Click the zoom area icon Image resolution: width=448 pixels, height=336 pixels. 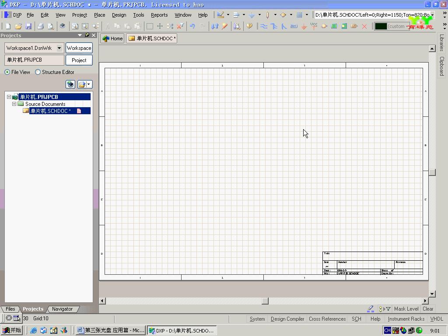click(85, 26)
